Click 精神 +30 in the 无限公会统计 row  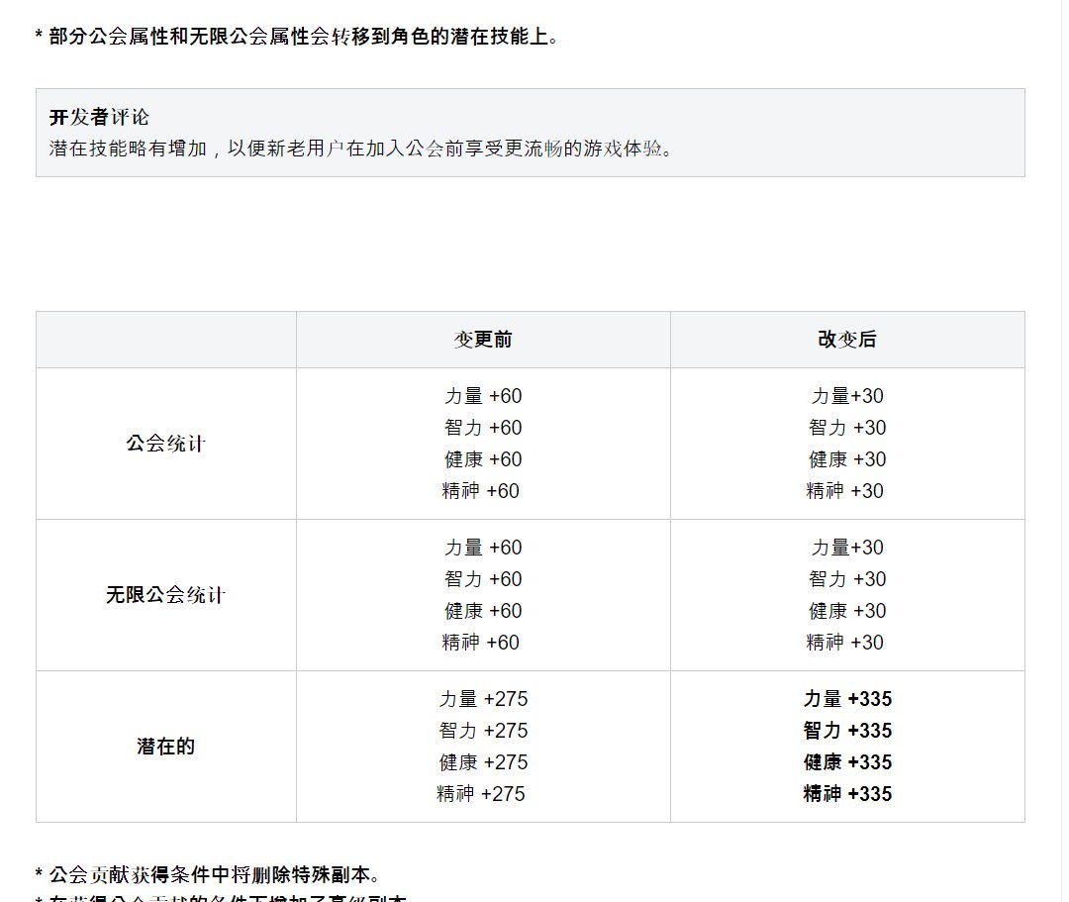coord(845,643)
